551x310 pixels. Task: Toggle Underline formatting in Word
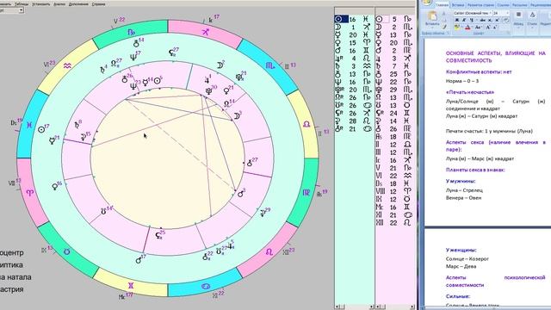coord(472,20)
